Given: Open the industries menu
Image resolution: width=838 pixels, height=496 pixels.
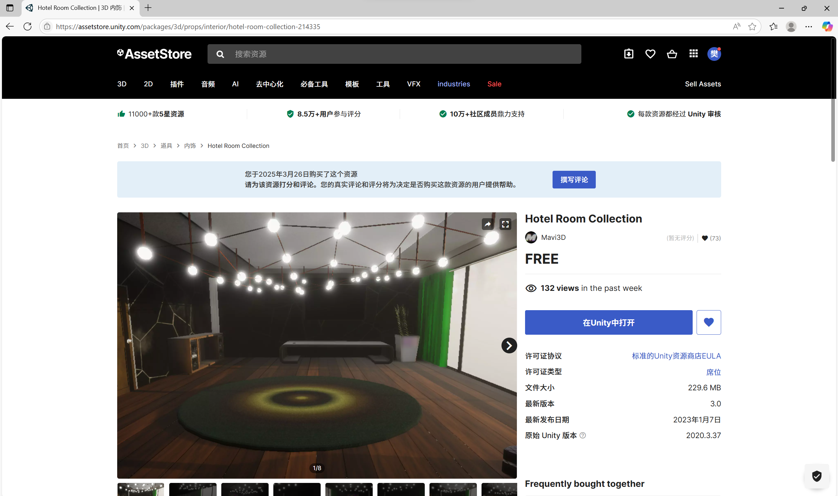Looking at the screenshot, I should [454, 84].
